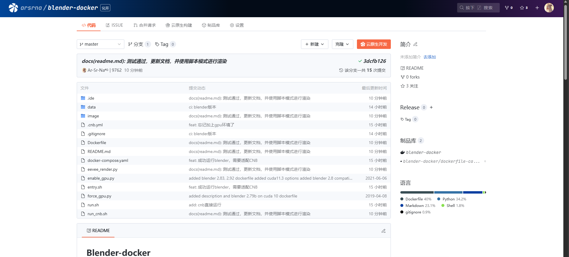
Task: Click the Dockerfile segment of language bar
Action: click(417, 192)
